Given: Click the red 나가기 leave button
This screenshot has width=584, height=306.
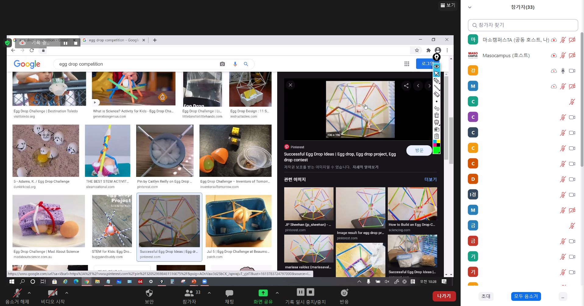Looking at the screenshot, I should click(x=444, y=296).
